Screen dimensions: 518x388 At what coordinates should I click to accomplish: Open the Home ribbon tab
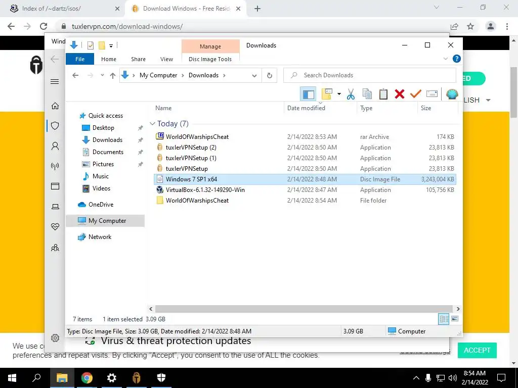pyautogui.click(x=109, y=59)
